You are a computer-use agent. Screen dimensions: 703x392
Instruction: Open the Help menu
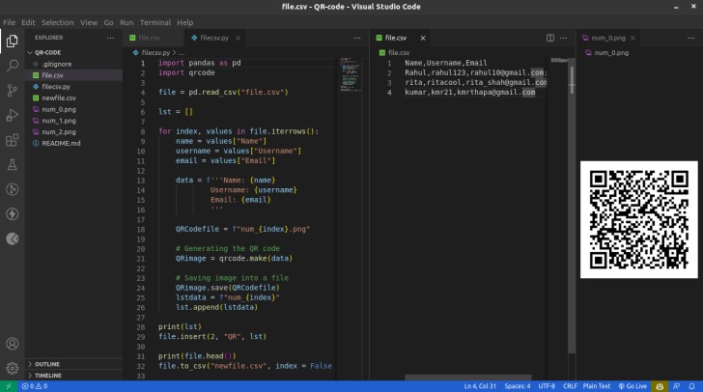click(184, 22)
